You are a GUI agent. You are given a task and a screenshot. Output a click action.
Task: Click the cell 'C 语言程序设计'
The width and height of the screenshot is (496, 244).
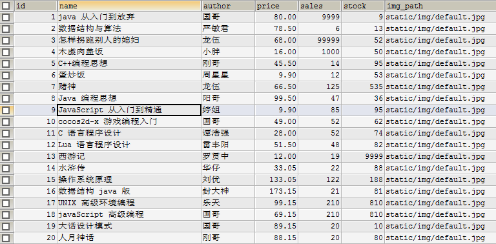tap(129, 133)
